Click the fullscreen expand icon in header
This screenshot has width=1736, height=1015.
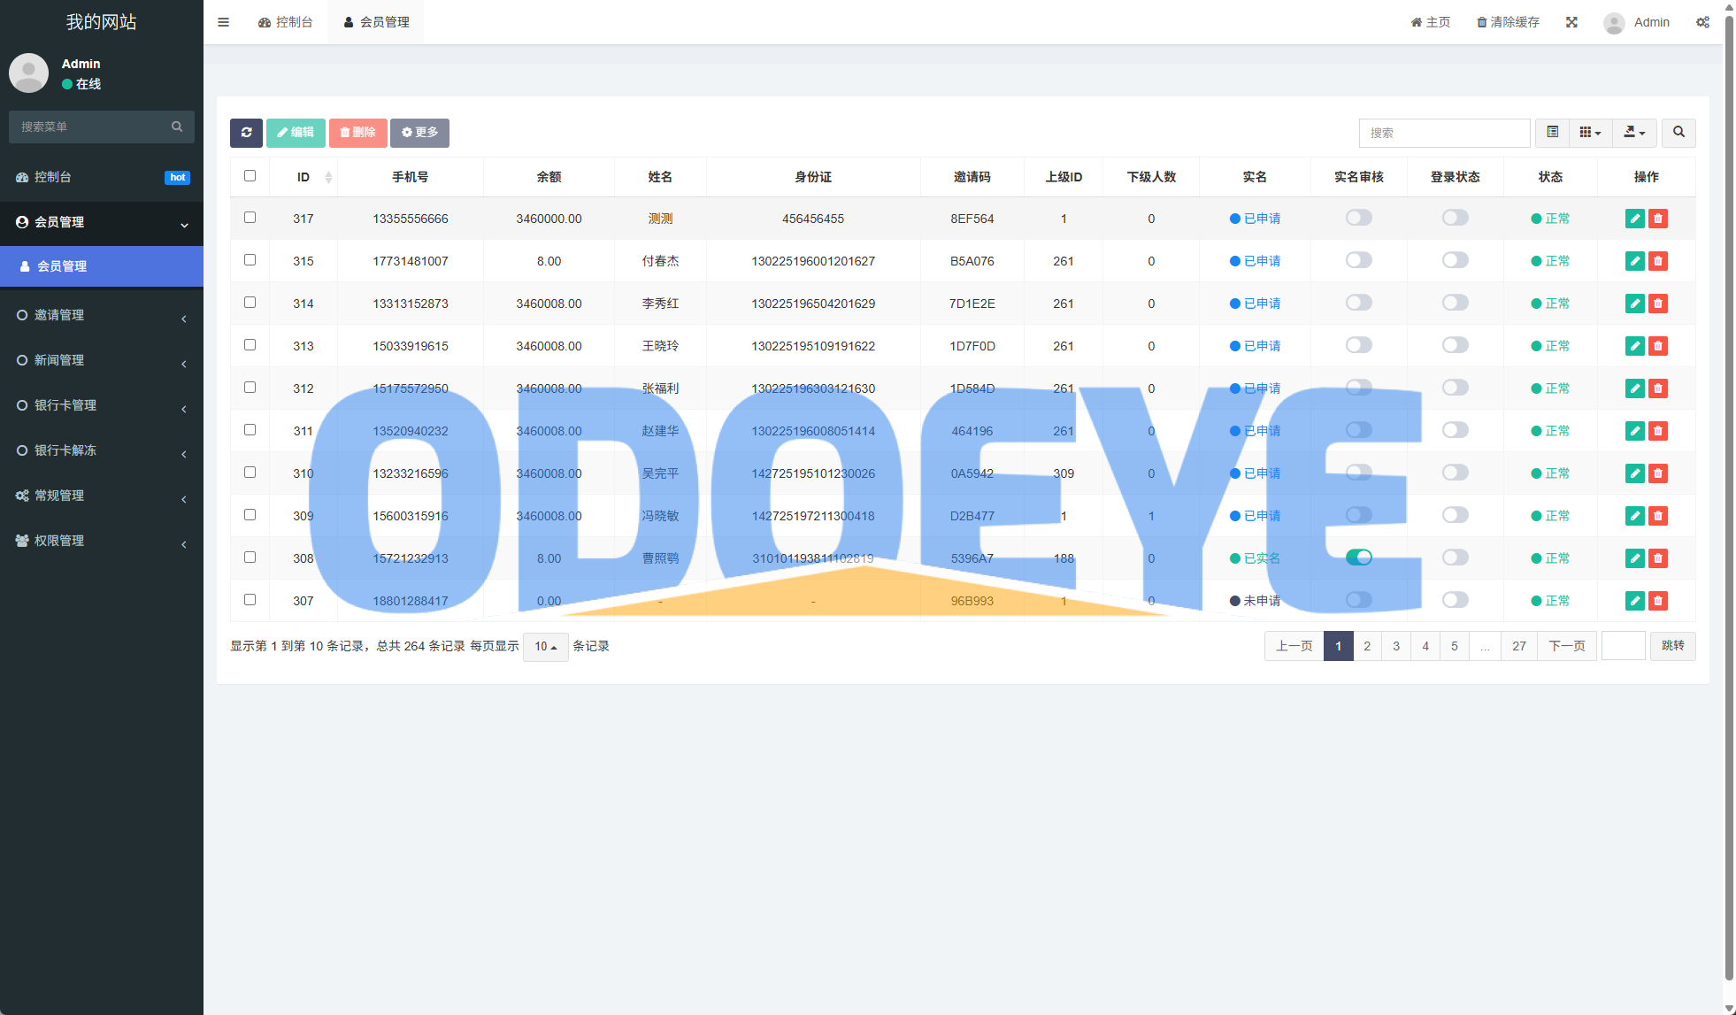tap(1571, 22)
